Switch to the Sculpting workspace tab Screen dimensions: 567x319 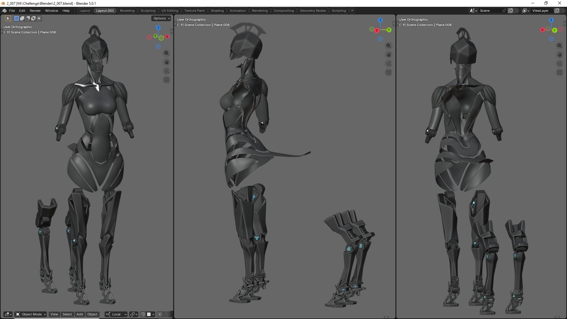tap(148, 11)
